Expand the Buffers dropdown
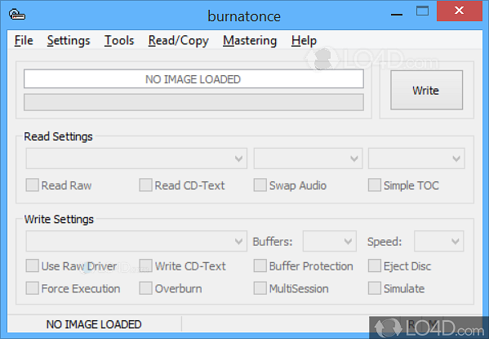Viewport: 489px width, 339px height. pyautogui.click(x=329, y=241)
